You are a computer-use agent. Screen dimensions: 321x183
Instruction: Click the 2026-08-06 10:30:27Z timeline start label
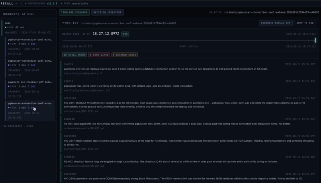(77, 47)
